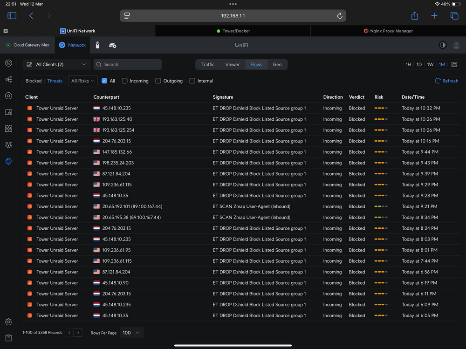
Task: Click the theme contrast toggle icon
Action: (443, 45)
